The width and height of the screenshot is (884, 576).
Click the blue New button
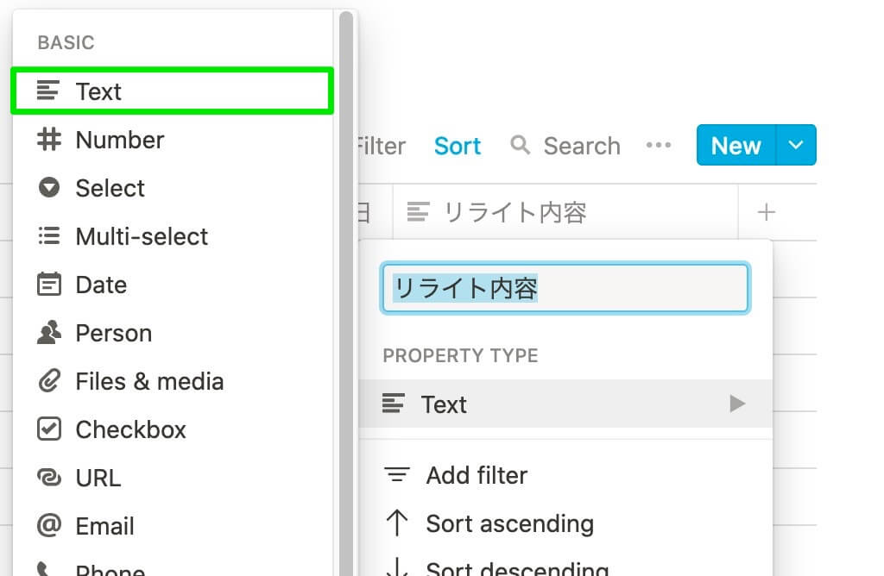pos(736,145)
